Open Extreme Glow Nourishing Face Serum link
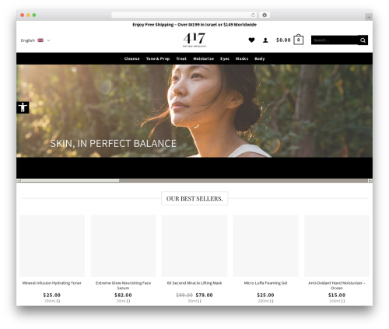 click(123, 285)
